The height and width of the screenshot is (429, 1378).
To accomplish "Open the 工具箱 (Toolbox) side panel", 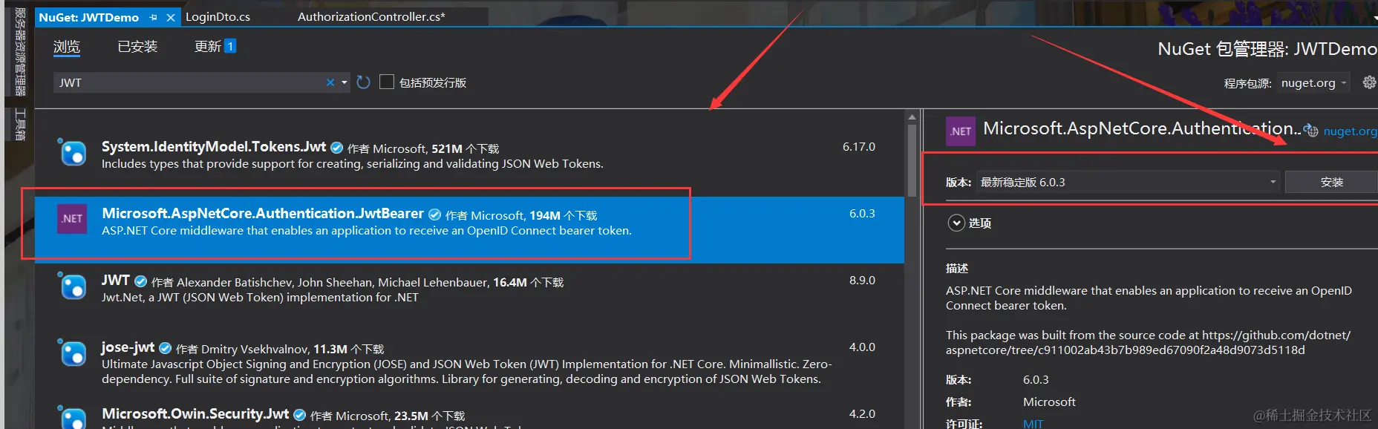I will click(x=20, y=125).
